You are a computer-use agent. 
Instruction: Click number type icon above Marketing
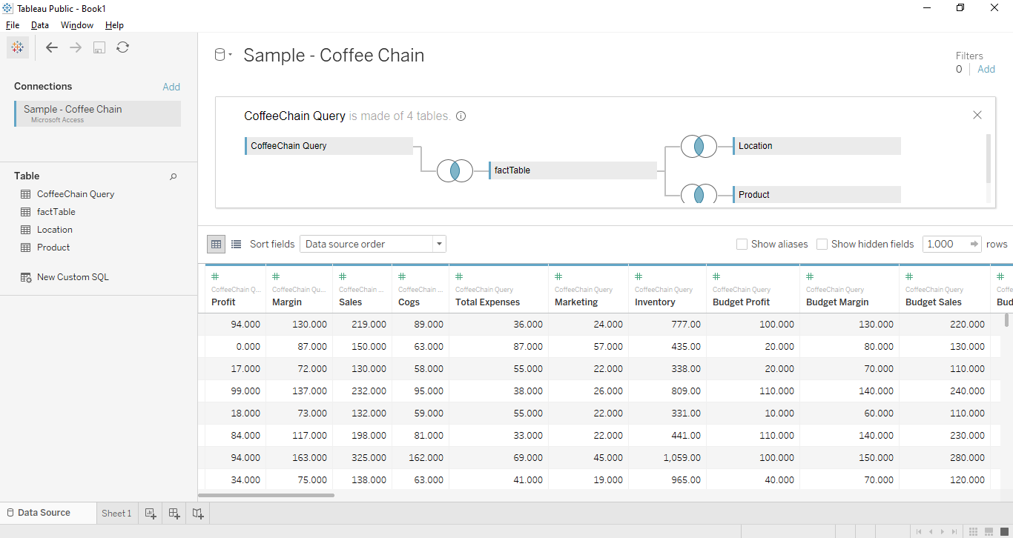pyautogui.click(x=558, y=276)
